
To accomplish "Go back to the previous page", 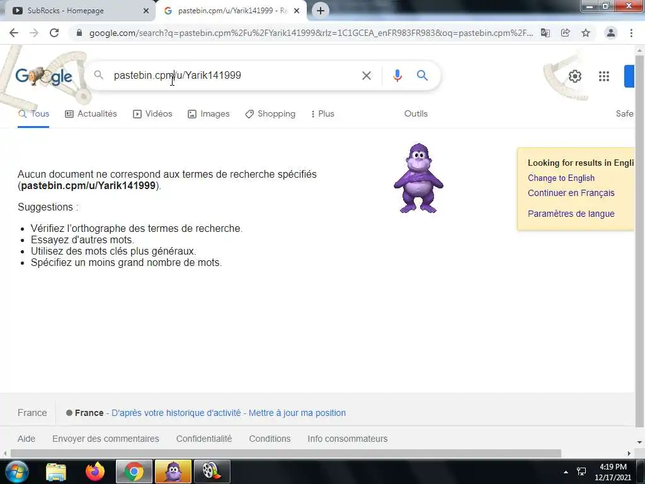I will tap(14, 33).
